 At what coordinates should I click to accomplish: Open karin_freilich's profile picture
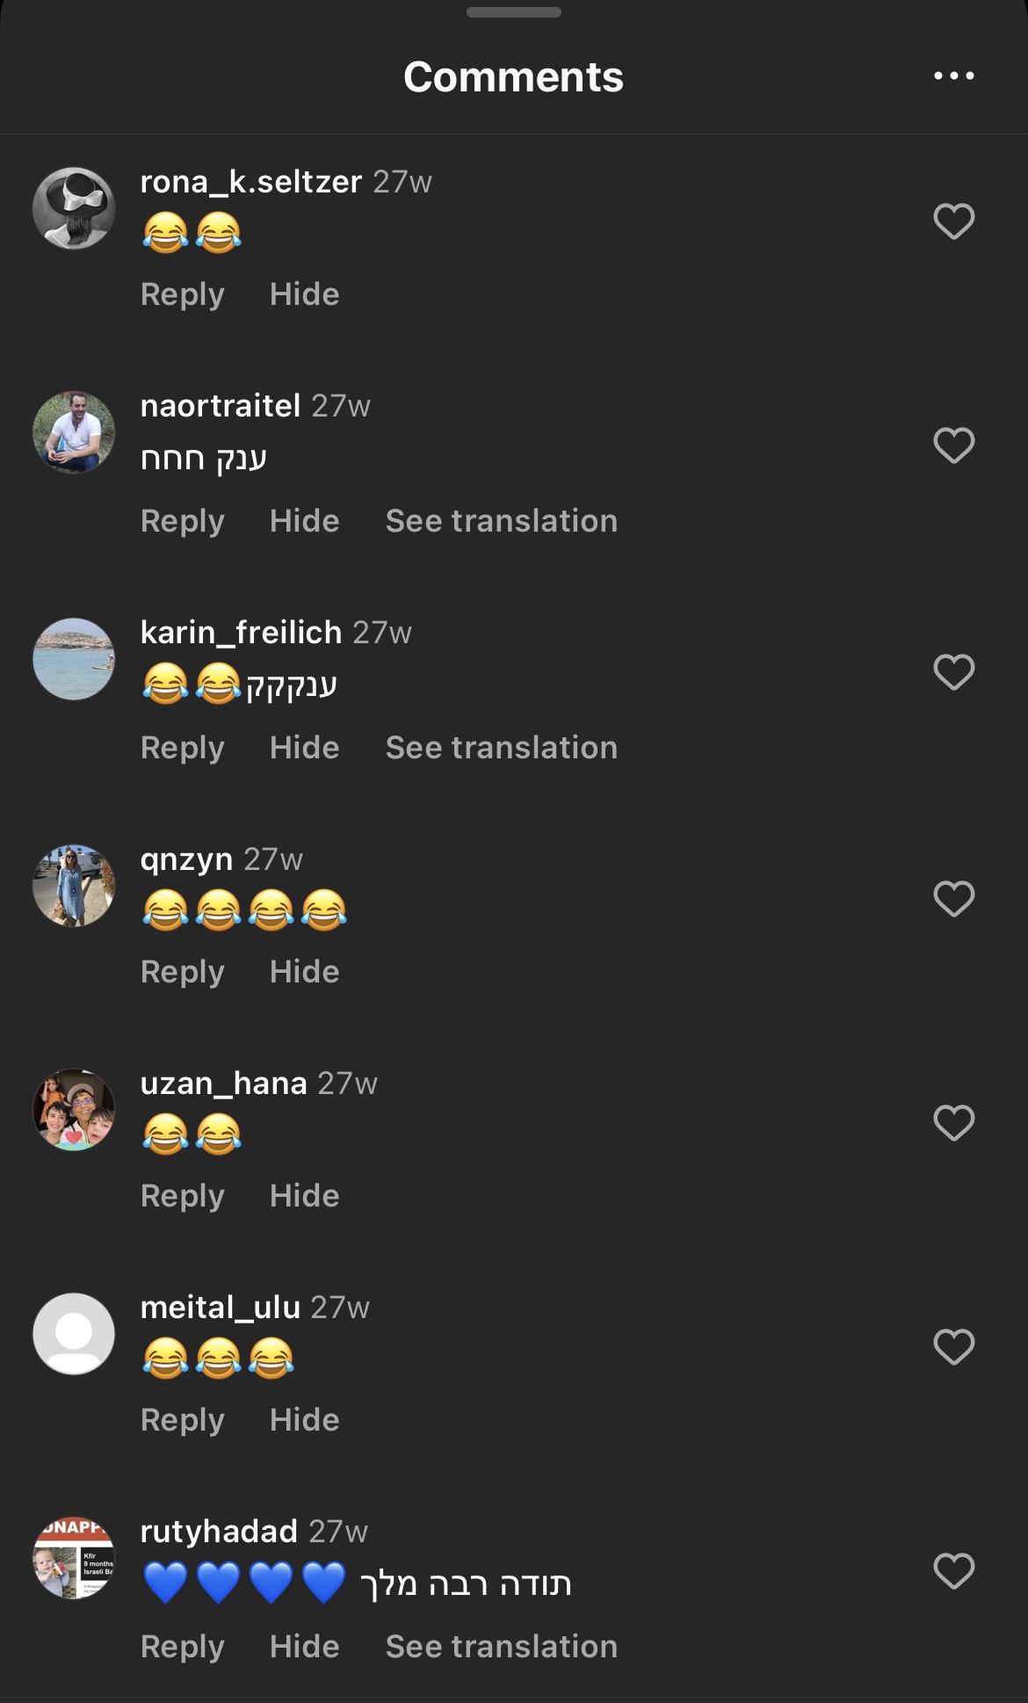coord(74,659)
